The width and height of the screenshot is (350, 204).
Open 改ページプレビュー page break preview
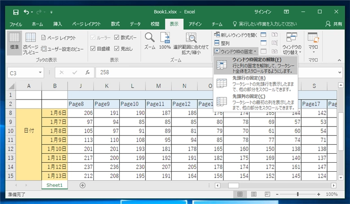pyautogui.click(x=31, y=43)
